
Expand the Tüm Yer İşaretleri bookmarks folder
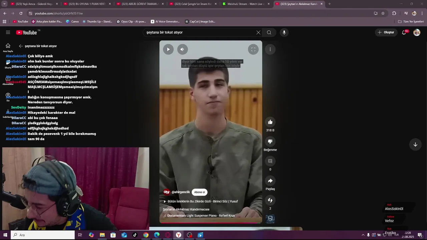(x=411, y=22)
